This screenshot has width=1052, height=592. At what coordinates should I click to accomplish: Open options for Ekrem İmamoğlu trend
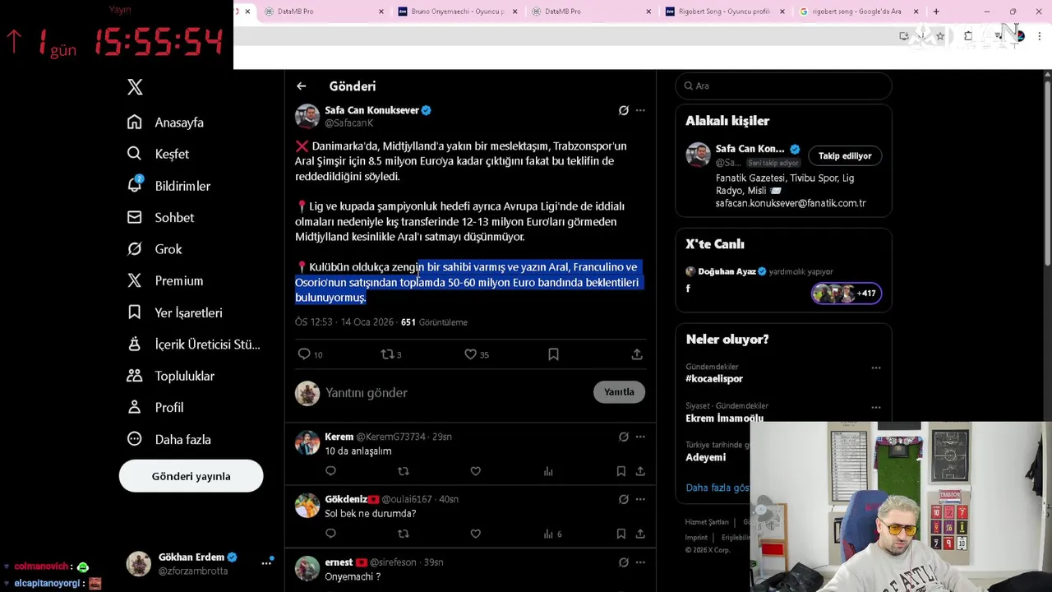click(x=875, y=408)
